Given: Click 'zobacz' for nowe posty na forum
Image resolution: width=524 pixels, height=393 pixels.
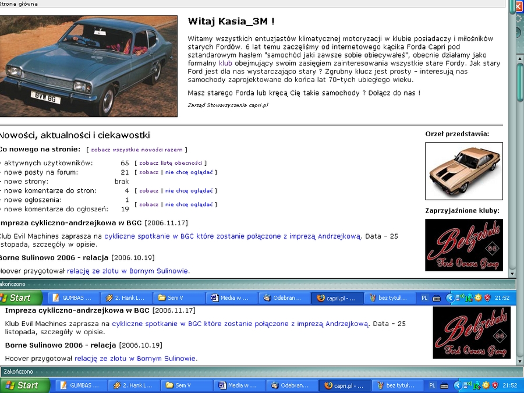Looking at the screenshot, I should point(148,172).
